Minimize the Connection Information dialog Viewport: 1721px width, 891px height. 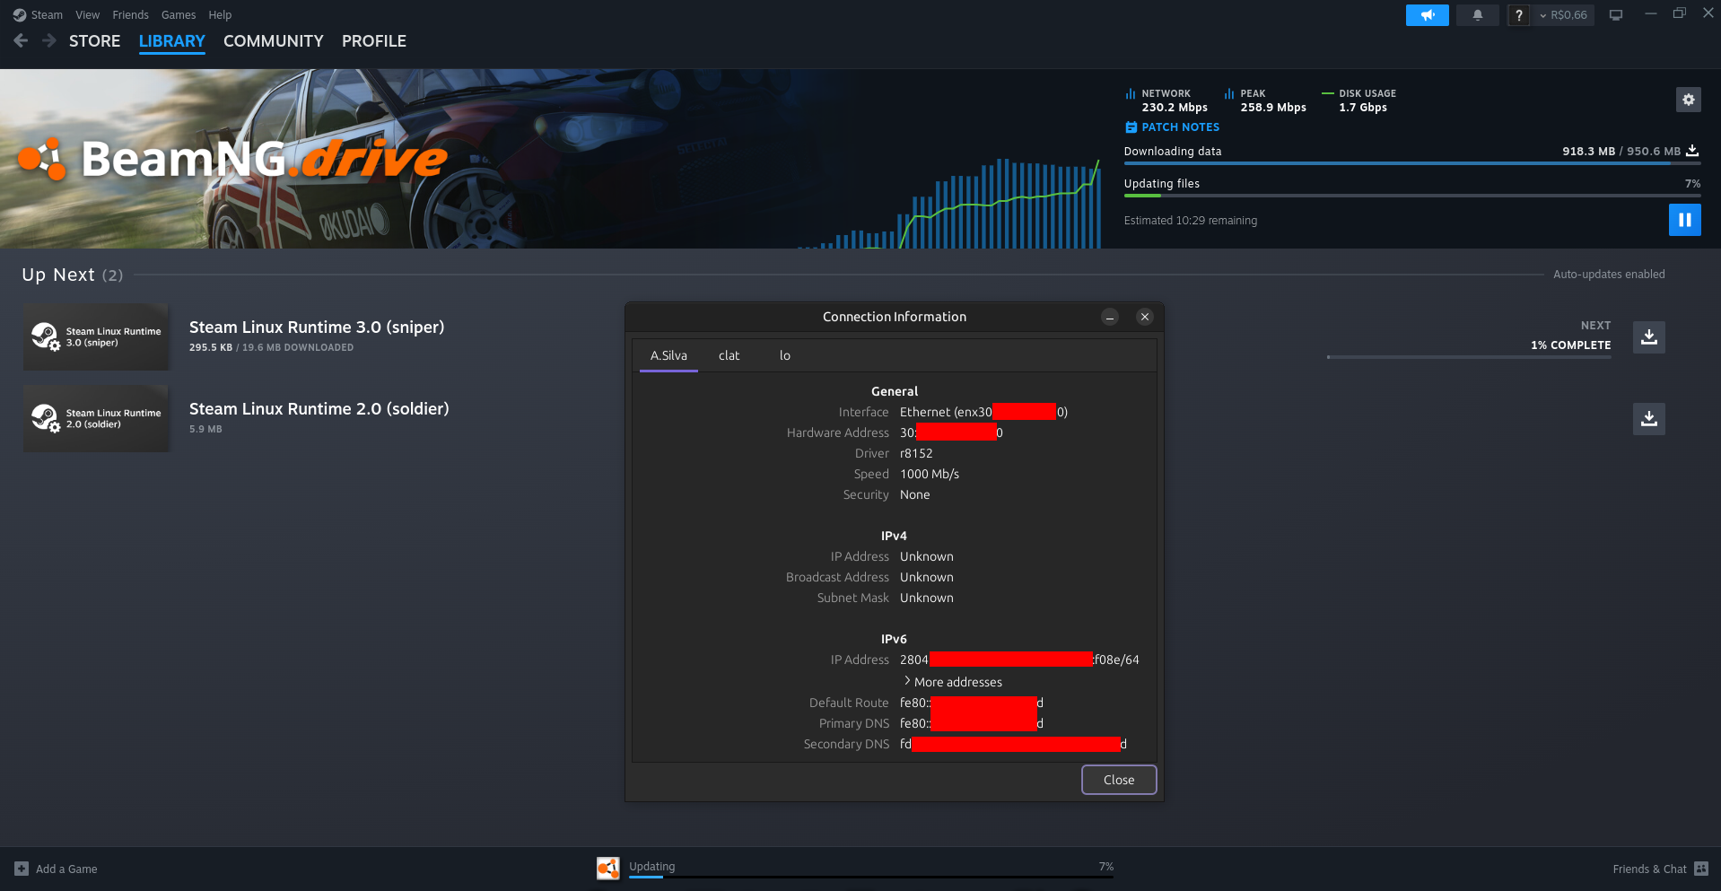(x=1110, y=317)
